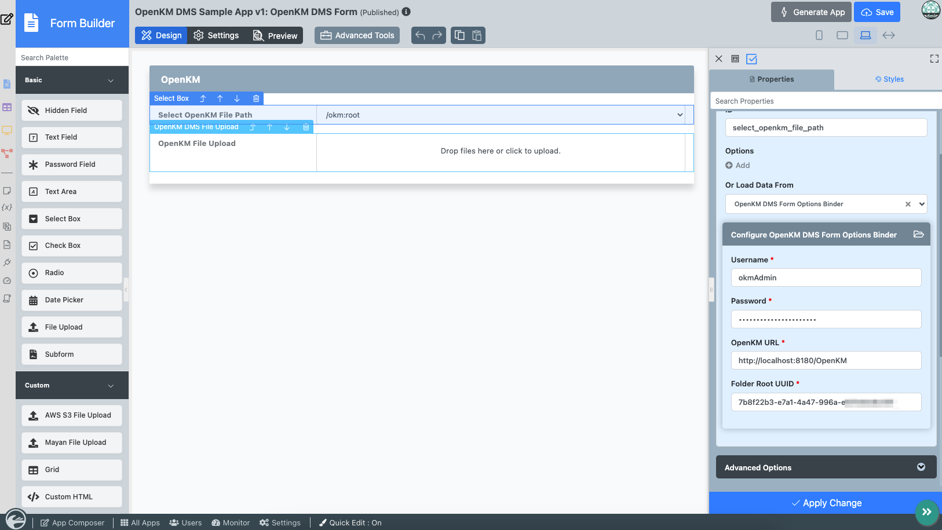Open the performance gauge sidebar icon
This screenshot has width=942, height=530.
tap(7, 280)
